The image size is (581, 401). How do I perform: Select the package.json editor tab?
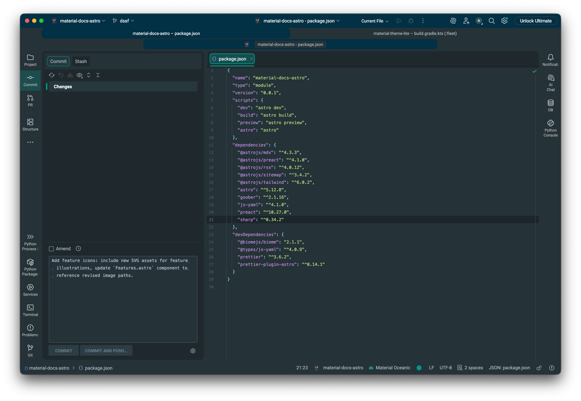pos(232,59)
